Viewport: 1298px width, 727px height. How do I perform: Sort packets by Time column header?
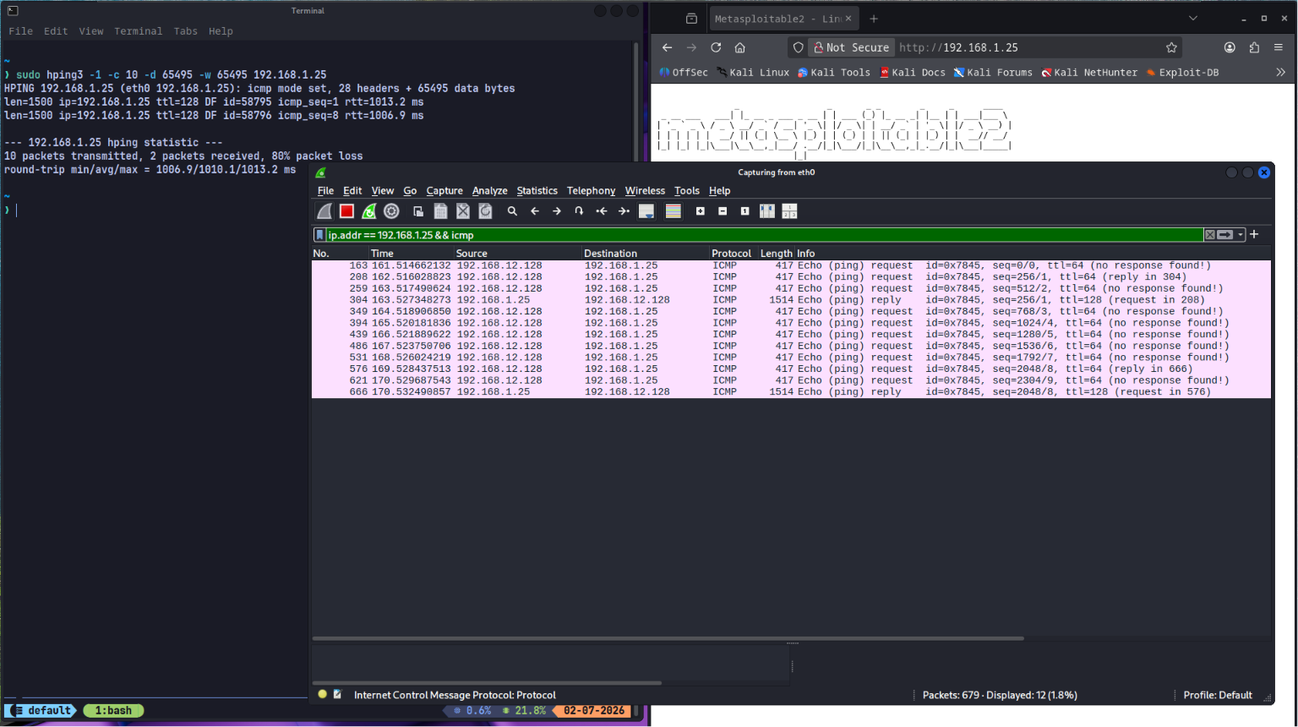point(411,254)
